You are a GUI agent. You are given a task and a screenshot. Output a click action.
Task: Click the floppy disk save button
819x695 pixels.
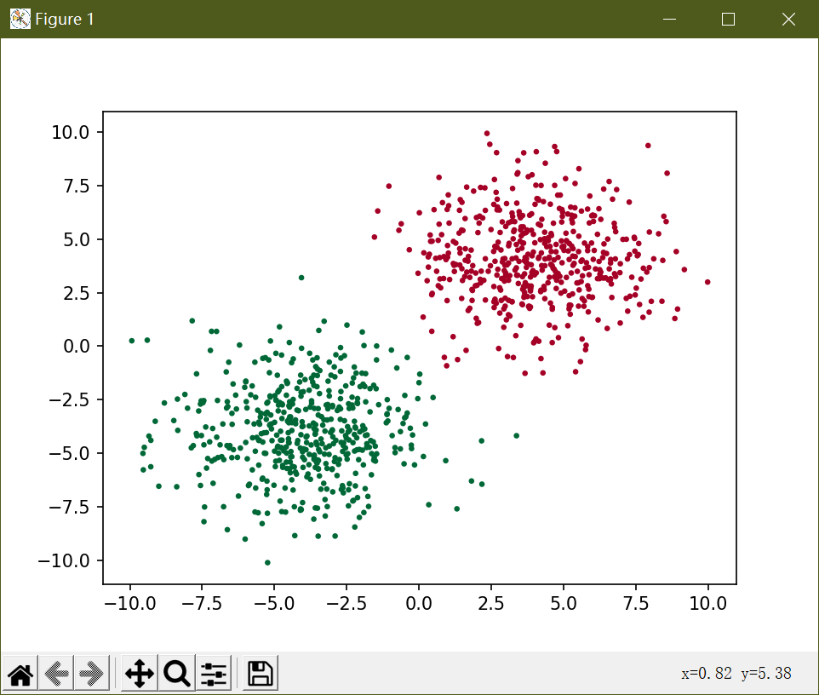click(x=258, y=673)
